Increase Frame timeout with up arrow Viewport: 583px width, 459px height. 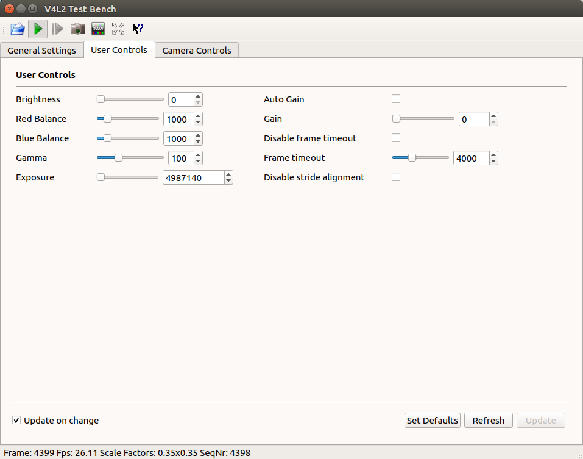pyautogui.click(x=493, y=155)
